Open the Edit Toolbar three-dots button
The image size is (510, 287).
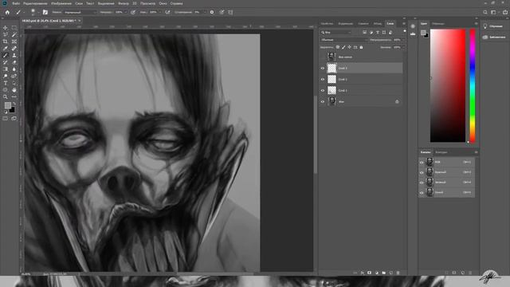[14, 96]
